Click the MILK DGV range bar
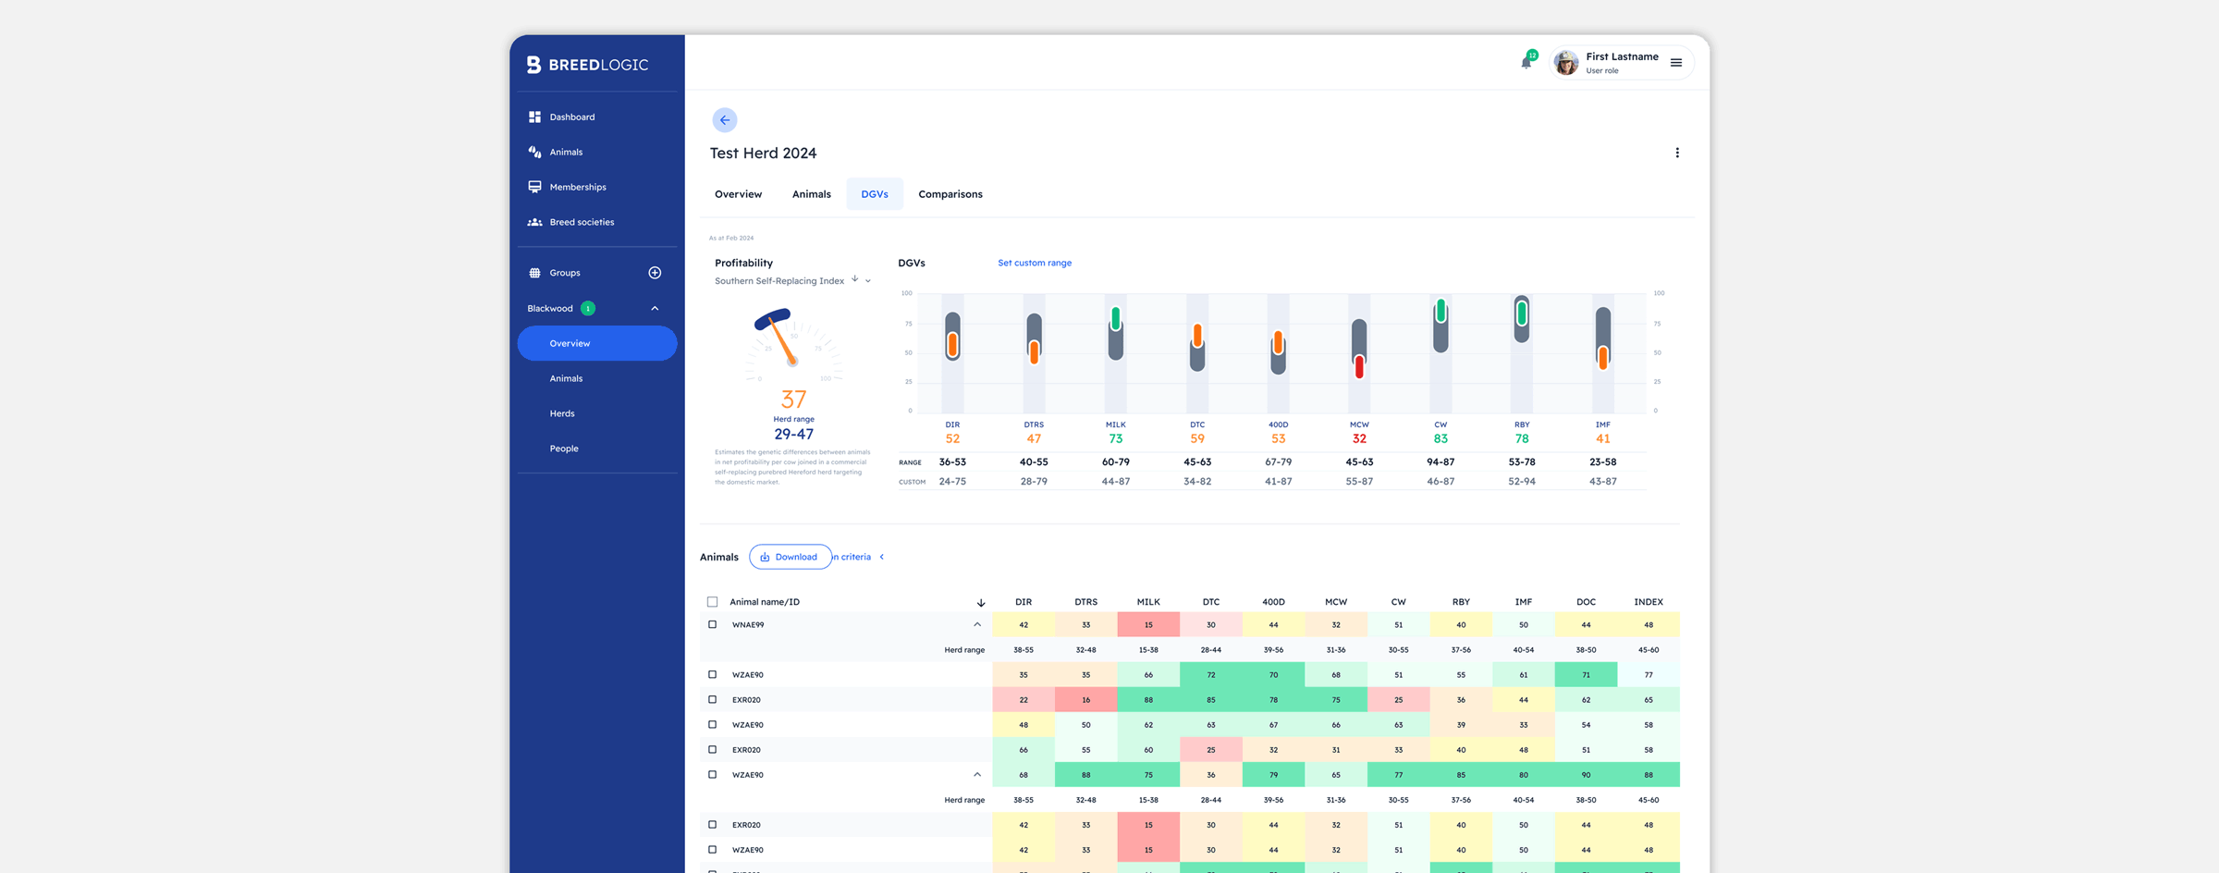This screenshot has height=873, width=2219. point(1115,333)
